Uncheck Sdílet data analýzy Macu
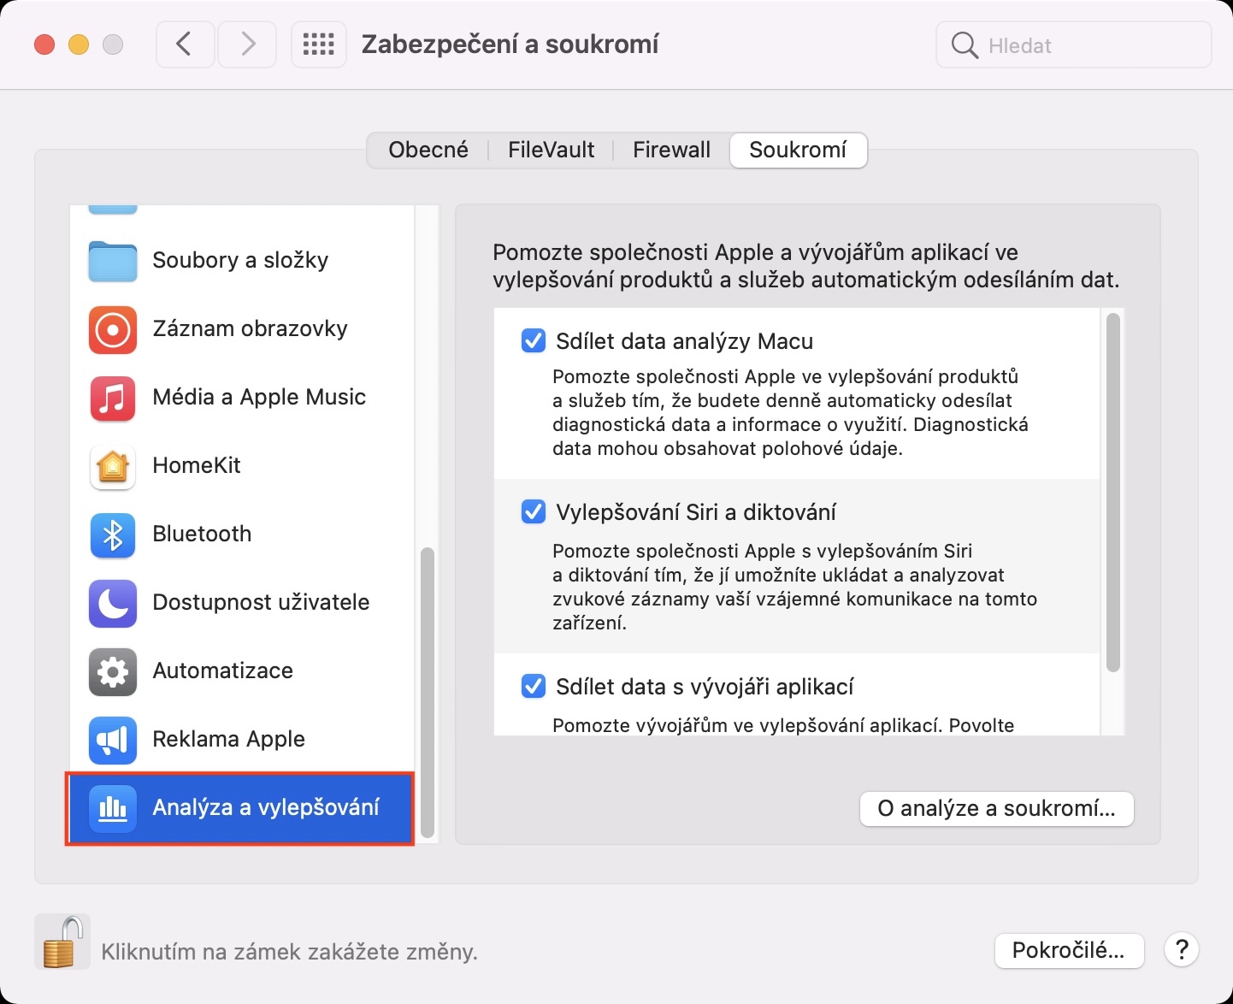This screenshot has height=1004, width=1233. click(x=534, y=341)
